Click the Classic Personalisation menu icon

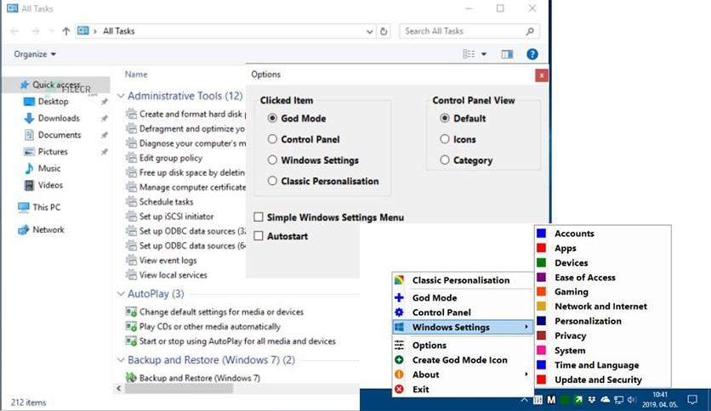pyautogui.click(x=399, y=280)
